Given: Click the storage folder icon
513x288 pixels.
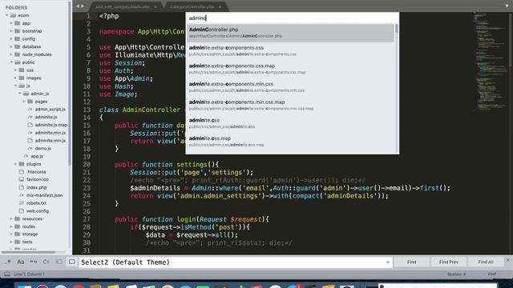Looking at the screenshot, I should pos(18,234).
